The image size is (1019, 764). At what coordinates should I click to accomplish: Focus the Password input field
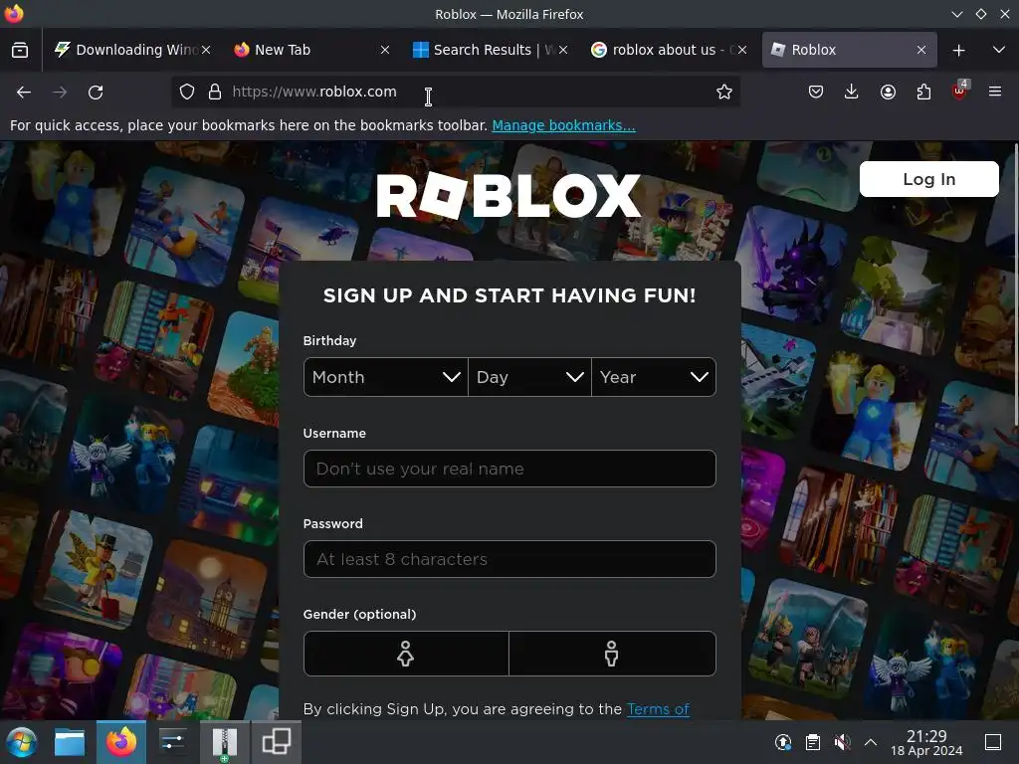click(509, 559)
